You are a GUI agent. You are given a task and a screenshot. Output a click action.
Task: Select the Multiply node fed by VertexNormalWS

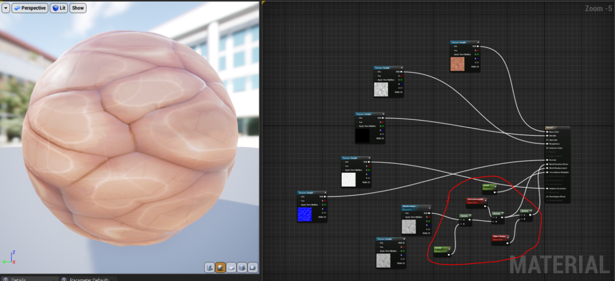pyautogui.click(x=498, y=217)
